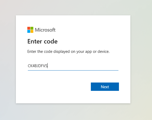Click the text caret after the code
152x120 pixels.
point(47,66)
